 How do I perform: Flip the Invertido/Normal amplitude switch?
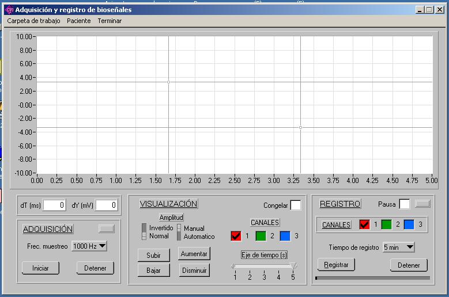144,231
